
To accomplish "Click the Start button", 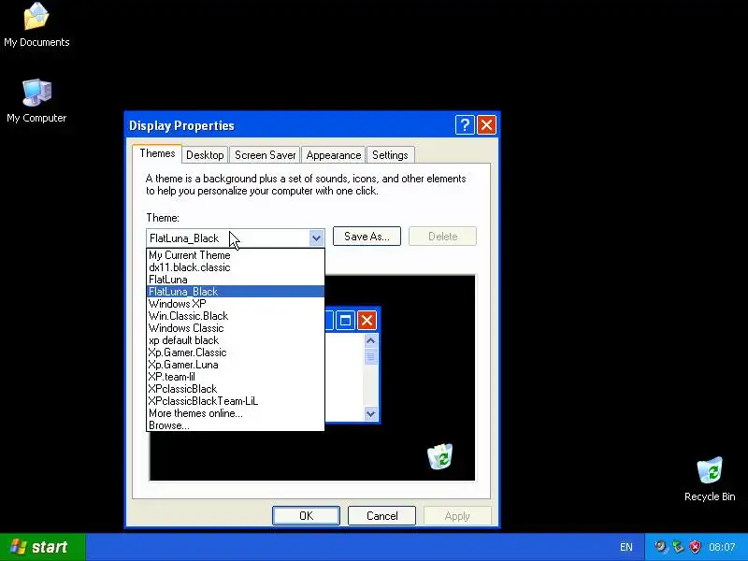I will coord(43,547).
